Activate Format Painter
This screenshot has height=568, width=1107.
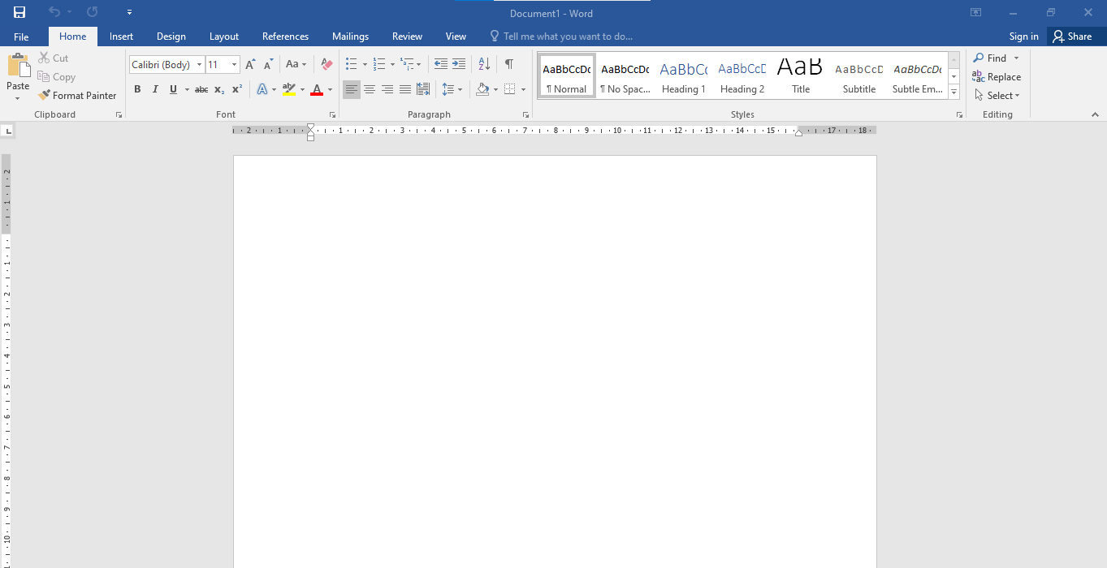pos(77,96)
